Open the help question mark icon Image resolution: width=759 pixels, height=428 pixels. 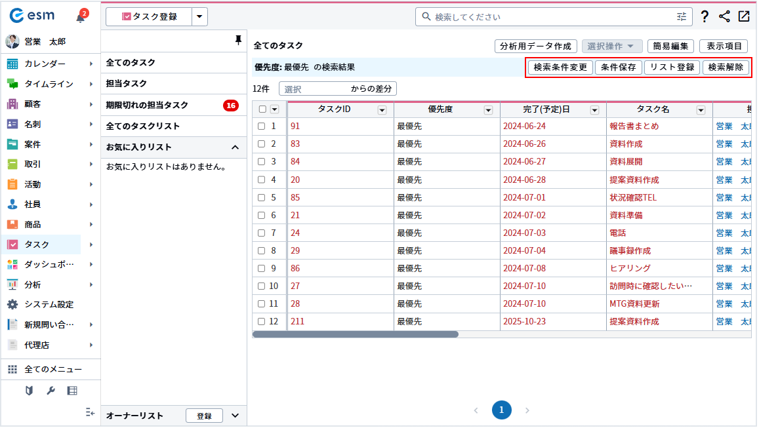click(x=704, y=17)
